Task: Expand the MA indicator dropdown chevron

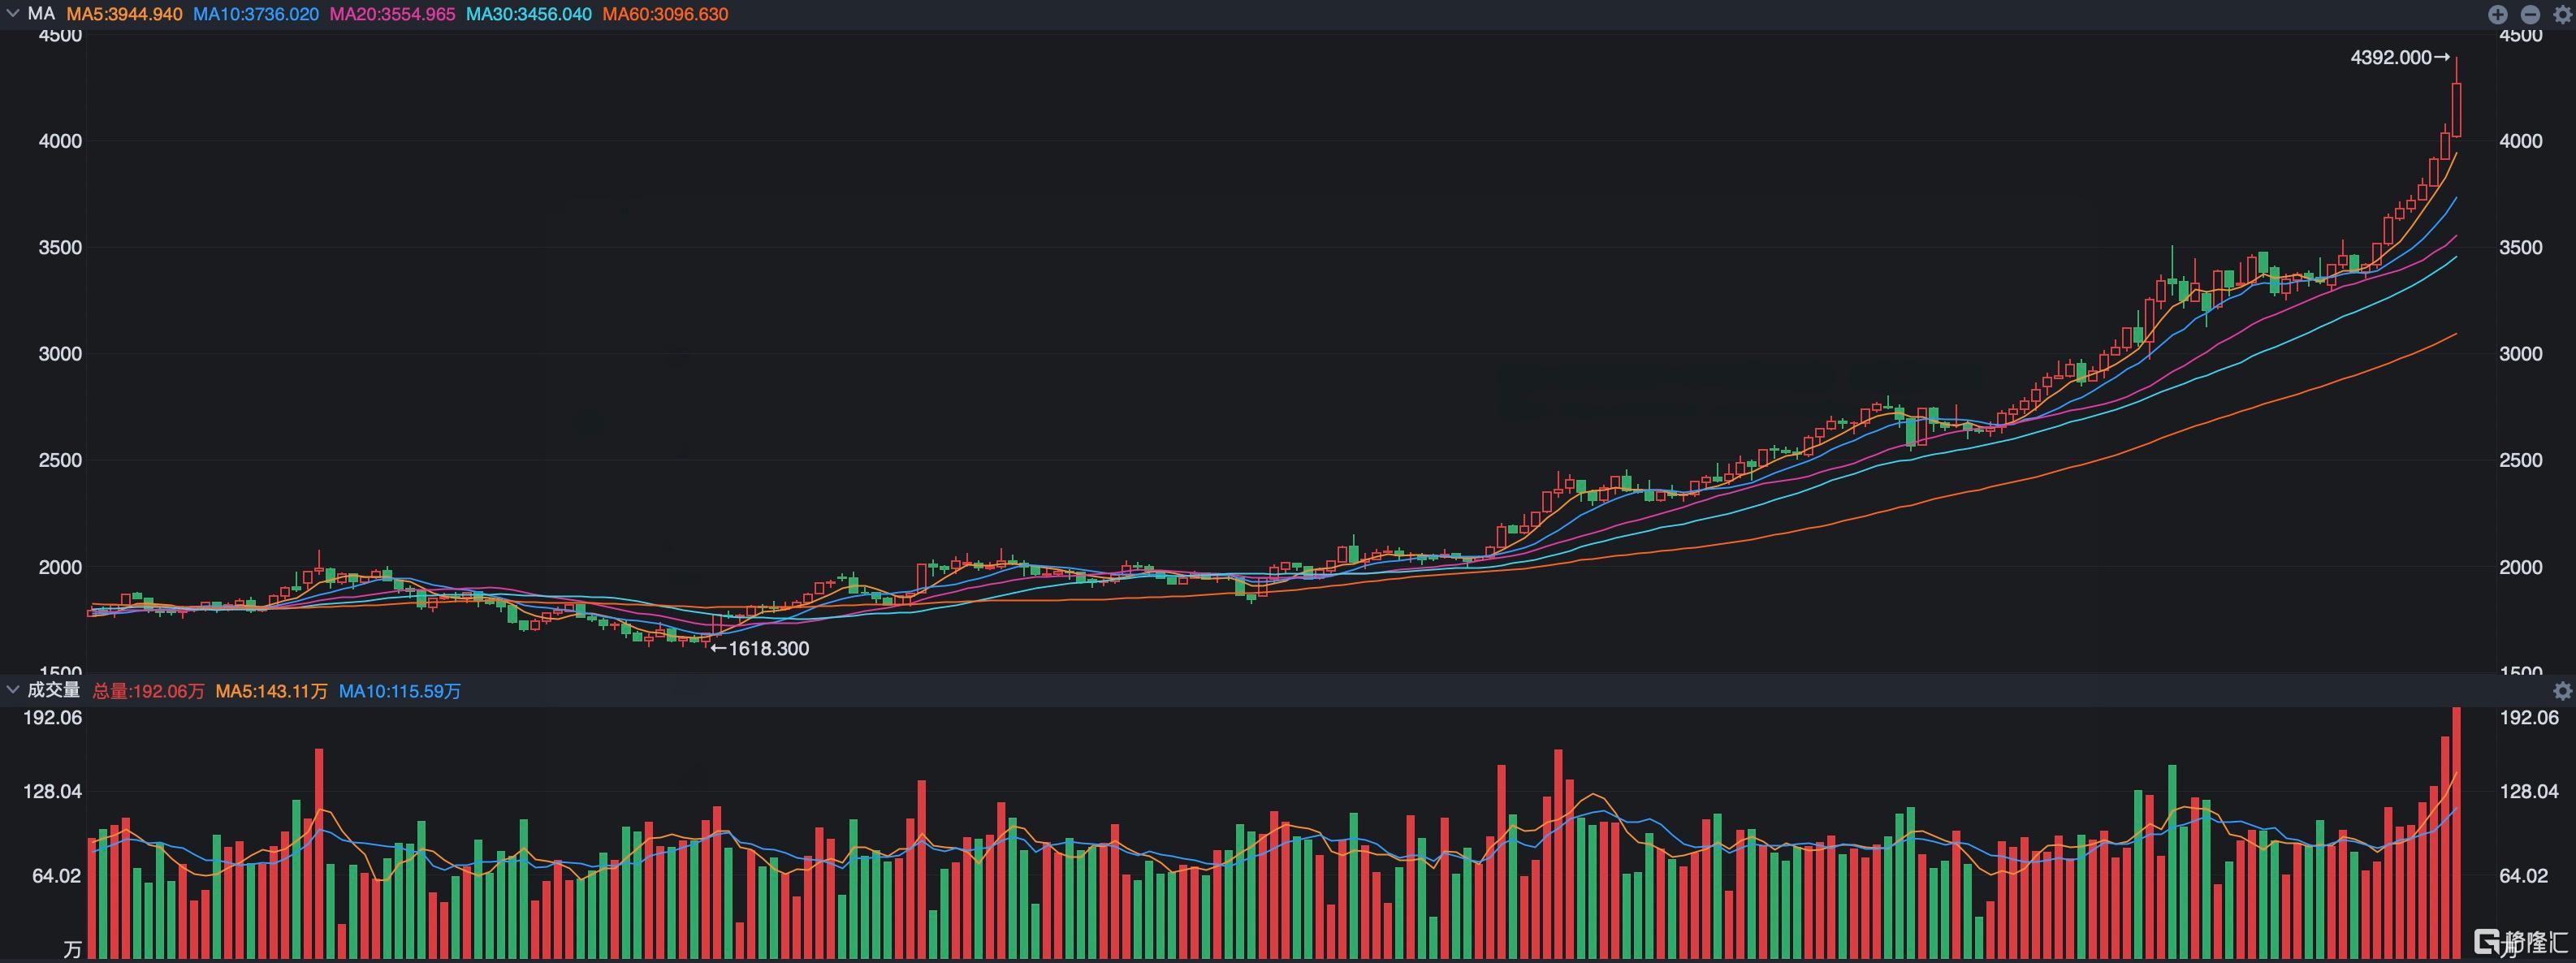Action: (13, 14)
